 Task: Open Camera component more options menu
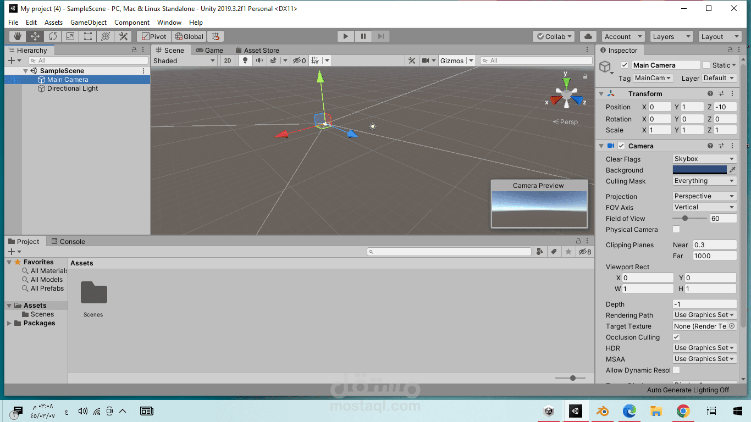732,146
